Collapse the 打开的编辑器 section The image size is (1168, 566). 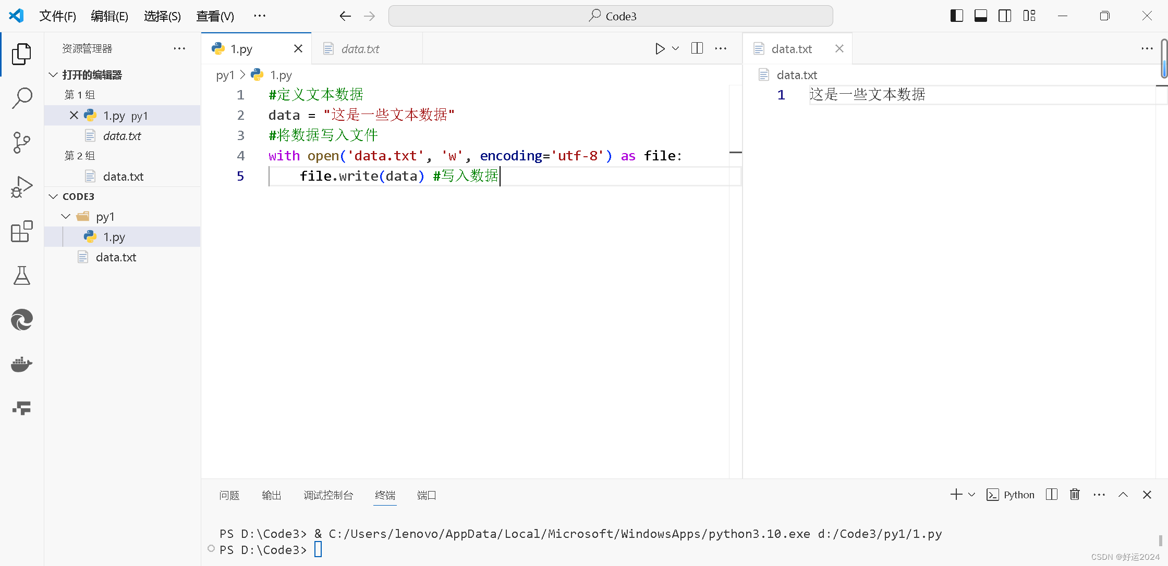tap(53, 75)
